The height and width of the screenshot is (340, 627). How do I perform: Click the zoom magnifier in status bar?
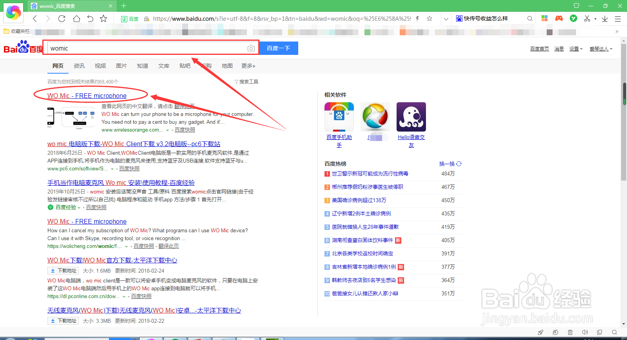[x=614, y=332]
